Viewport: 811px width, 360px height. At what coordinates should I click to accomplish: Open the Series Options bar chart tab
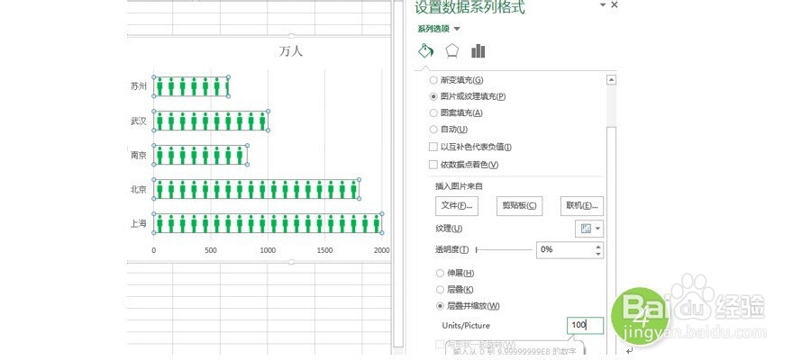point(478,50)
